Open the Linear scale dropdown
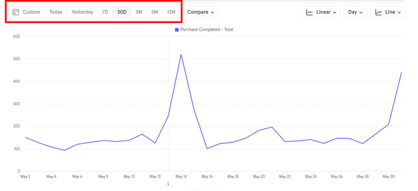 (321, 12)
